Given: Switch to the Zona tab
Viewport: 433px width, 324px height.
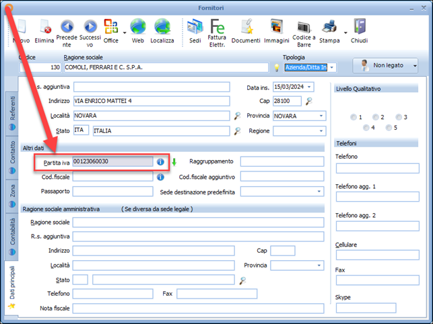Looking at the screenshot, I should pyautogui.click(x=12, y=196).
